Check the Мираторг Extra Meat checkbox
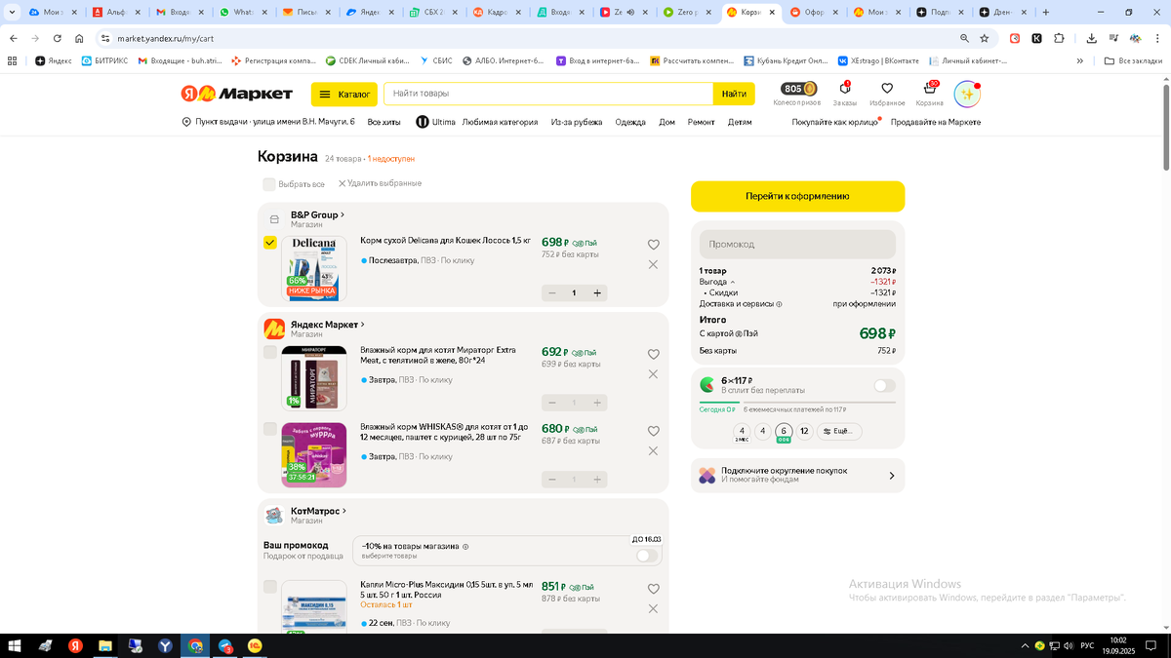This screenshot has width=1171, height=658. 270,352
